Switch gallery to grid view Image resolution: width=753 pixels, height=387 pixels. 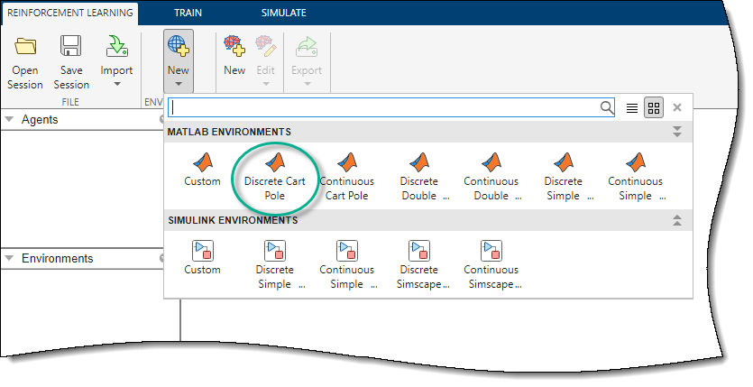tap(654, 108)
